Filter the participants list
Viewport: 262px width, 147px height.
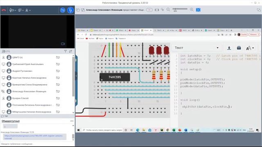pyautogui.click(x=65, y=51)
